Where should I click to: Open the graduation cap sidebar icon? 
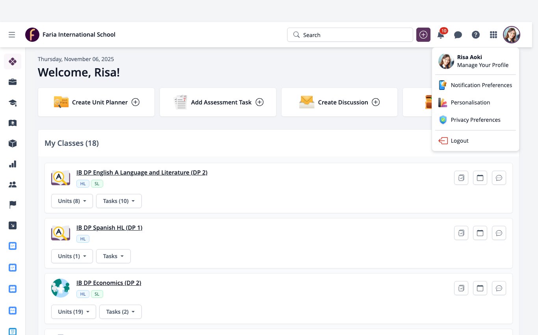coord(13,102)
